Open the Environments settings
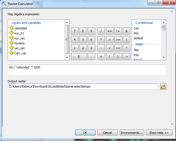Image resolution: width=176 pixels, height=141 pixels. 132,133
